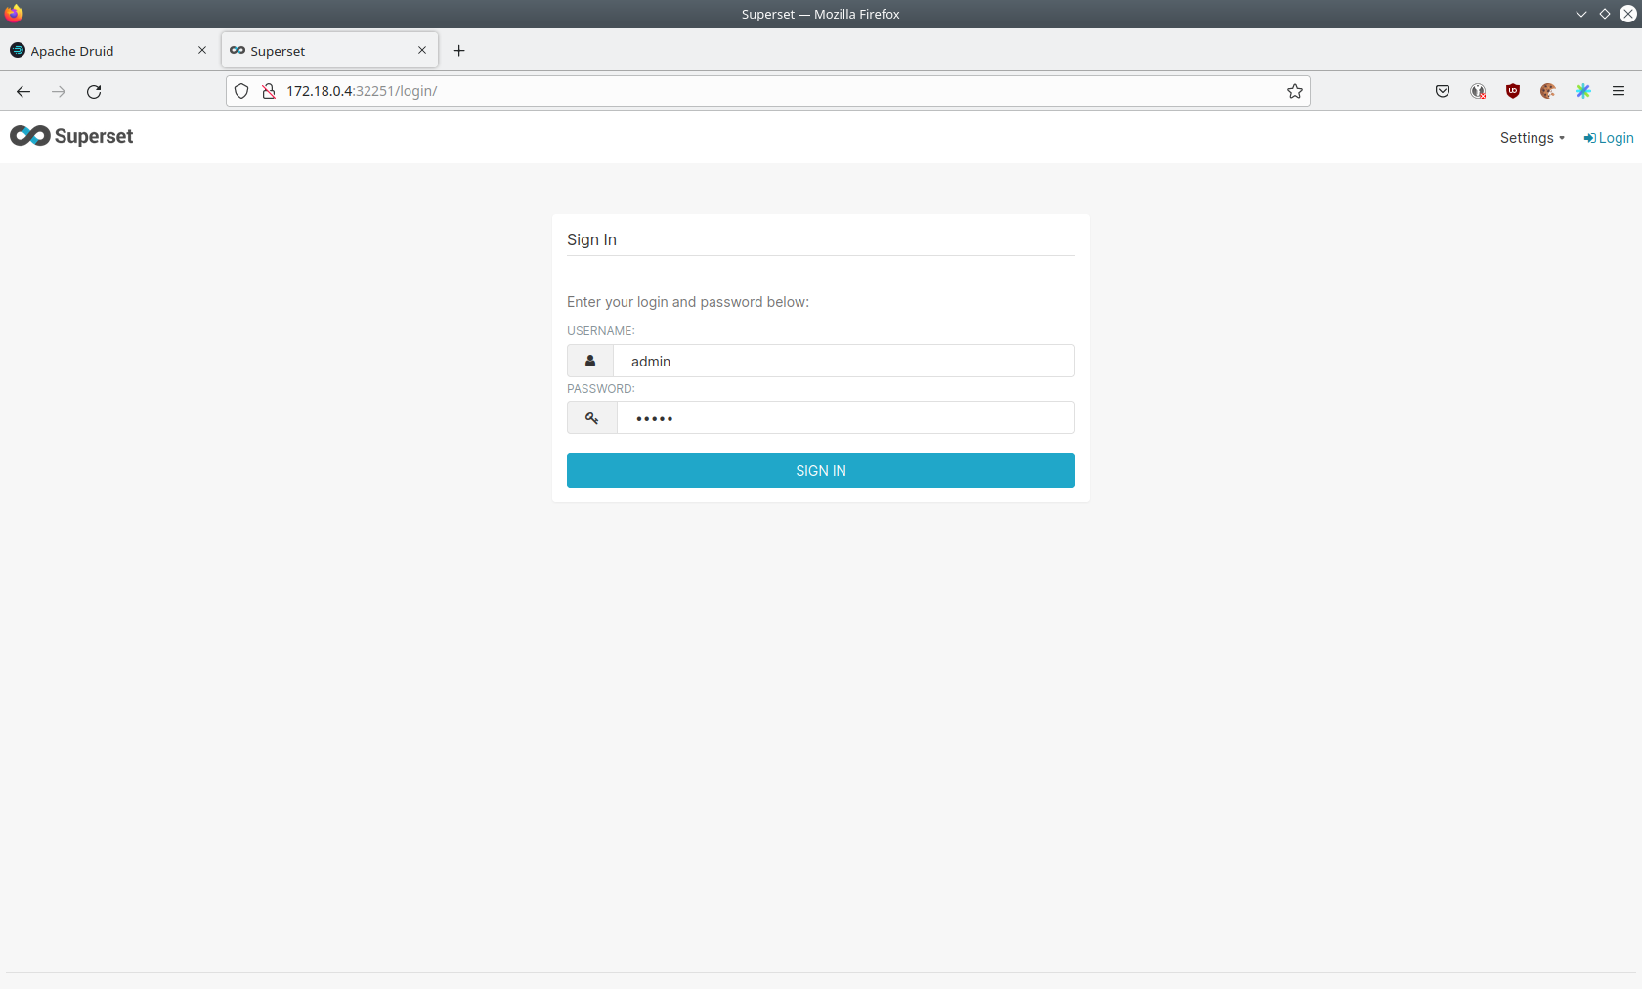The height and width of the screenshot is (989, 1642).
Task: Bookmark this page with the star icon
Action: pyautogui.click(x=1295, y=91)
